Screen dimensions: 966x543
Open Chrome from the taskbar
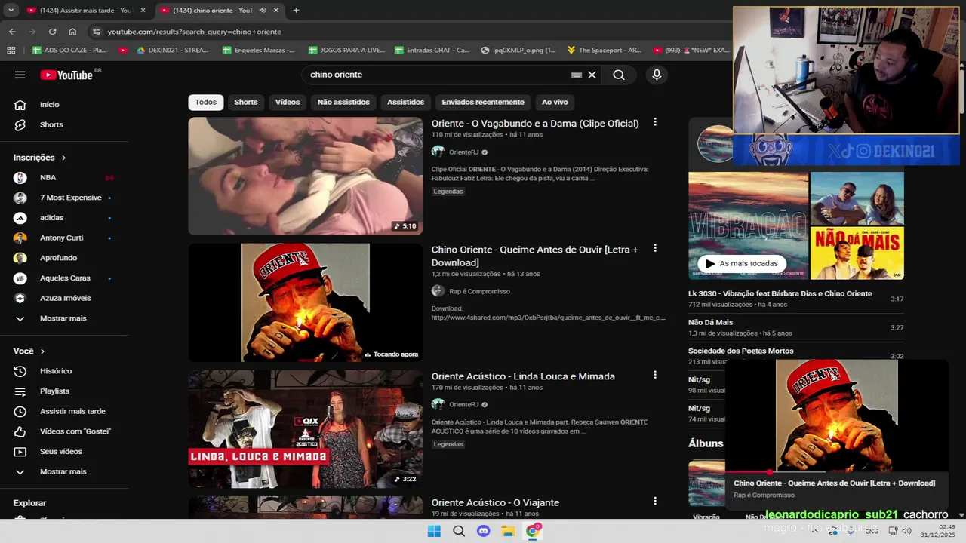[533, 531]
